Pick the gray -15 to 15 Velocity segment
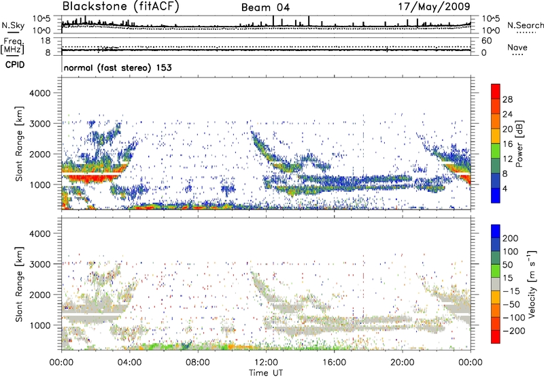The width and height of the screenshot is (544, 377). pos(496,284)
